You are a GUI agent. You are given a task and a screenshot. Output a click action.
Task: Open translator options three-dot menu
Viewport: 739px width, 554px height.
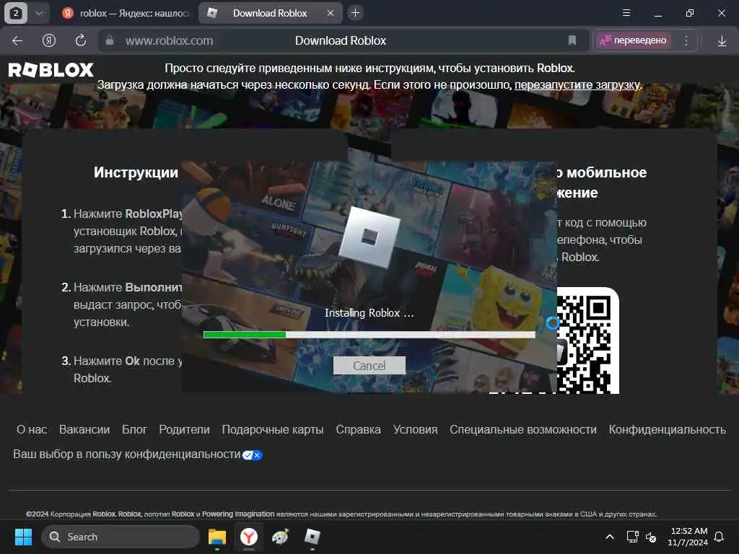[x=686, y=41]
